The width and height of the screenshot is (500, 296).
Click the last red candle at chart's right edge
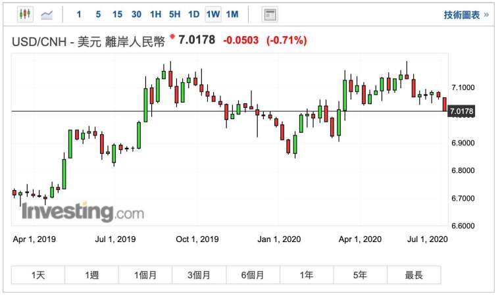pyautogui.click(x=445, y=105)
